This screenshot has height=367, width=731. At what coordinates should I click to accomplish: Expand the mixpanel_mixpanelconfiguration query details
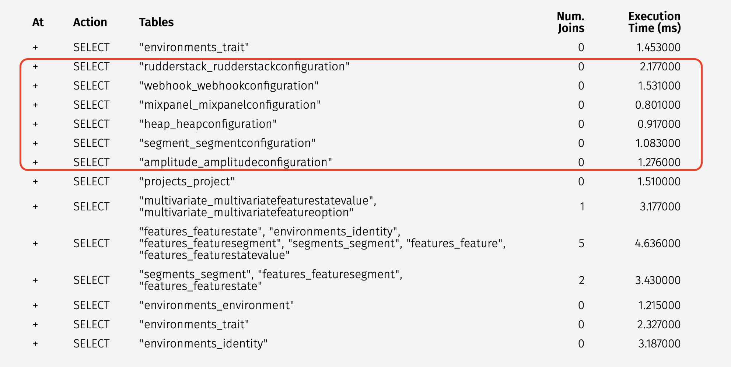[35, 105]
